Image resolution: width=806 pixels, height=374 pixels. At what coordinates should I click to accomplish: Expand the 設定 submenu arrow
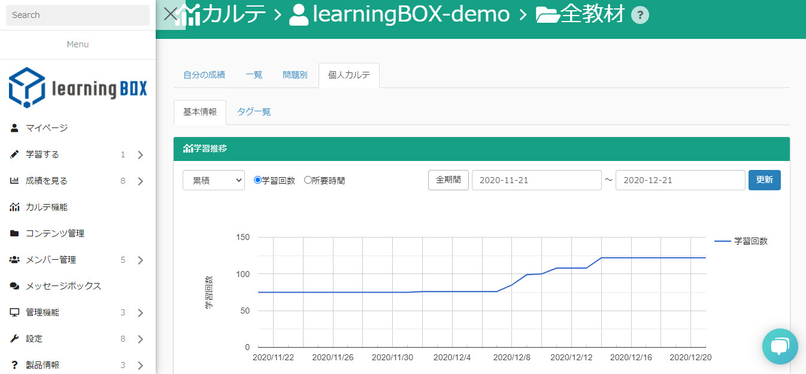(x=140, y=339)
